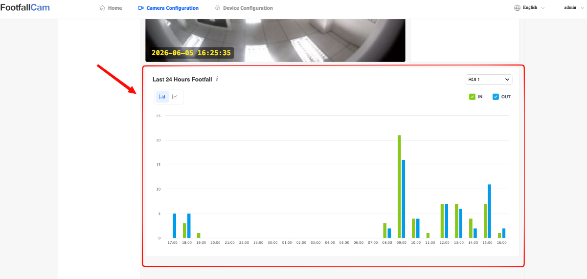
Task: Click the Device Configuration gear icon
Action: 218,8
